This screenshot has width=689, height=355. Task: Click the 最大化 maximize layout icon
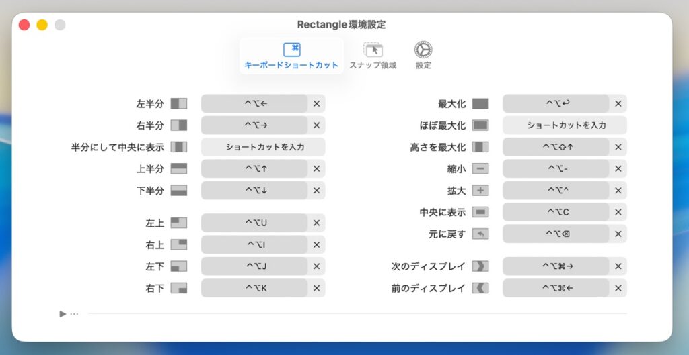coord(480,104)
